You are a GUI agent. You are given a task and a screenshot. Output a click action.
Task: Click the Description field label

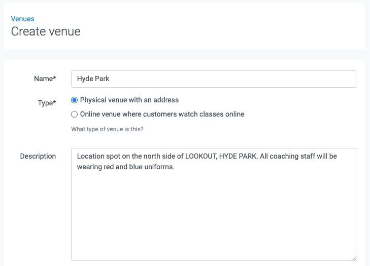(38, 156)
